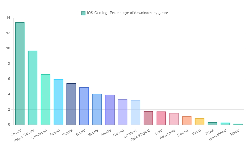
Task: Select the Action genre bar
Action: (x=58, y=102)
